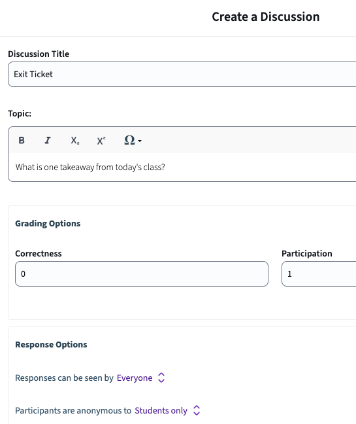356x424 pixels.
Task: Select the superscript formatting icon
Action: point(101,140)
